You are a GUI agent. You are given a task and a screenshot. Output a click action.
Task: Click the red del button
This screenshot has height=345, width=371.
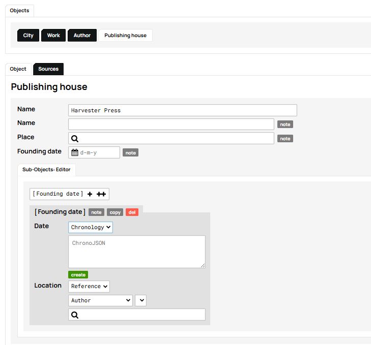[132, 212]
